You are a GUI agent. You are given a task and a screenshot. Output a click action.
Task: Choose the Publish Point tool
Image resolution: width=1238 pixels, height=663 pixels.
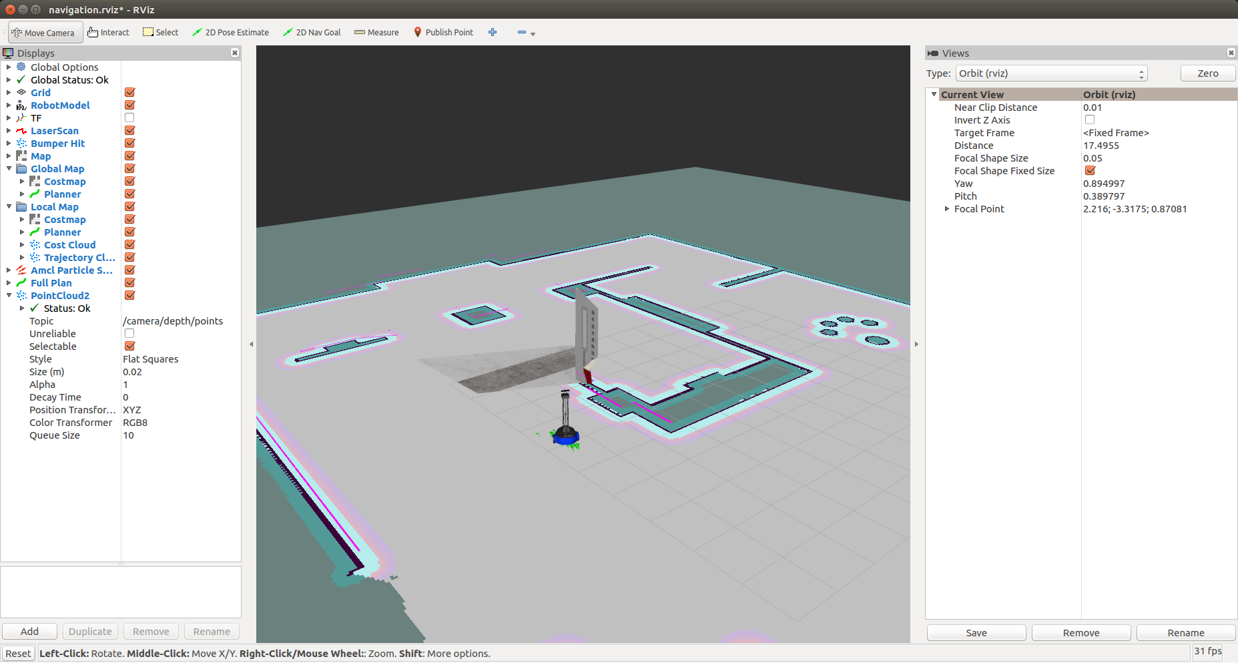pyautogui.click(x=443, y=32)
